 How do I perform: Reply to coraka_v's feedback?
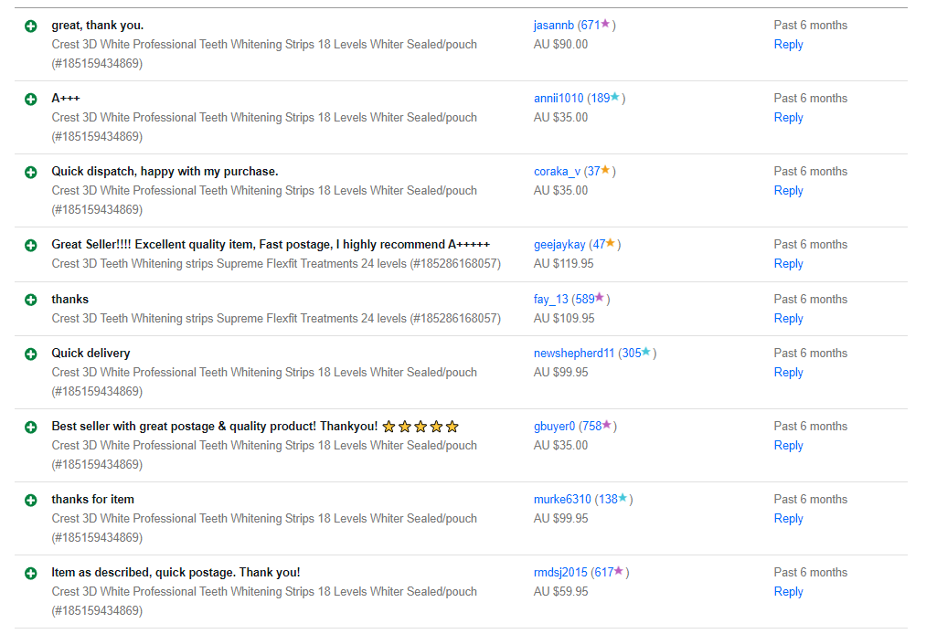(x=788, y=191)
